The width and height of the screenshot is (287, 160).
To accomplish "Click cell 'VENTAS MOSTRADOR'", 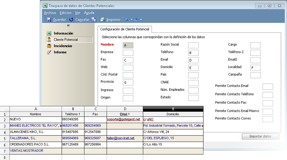I will 36,151.
